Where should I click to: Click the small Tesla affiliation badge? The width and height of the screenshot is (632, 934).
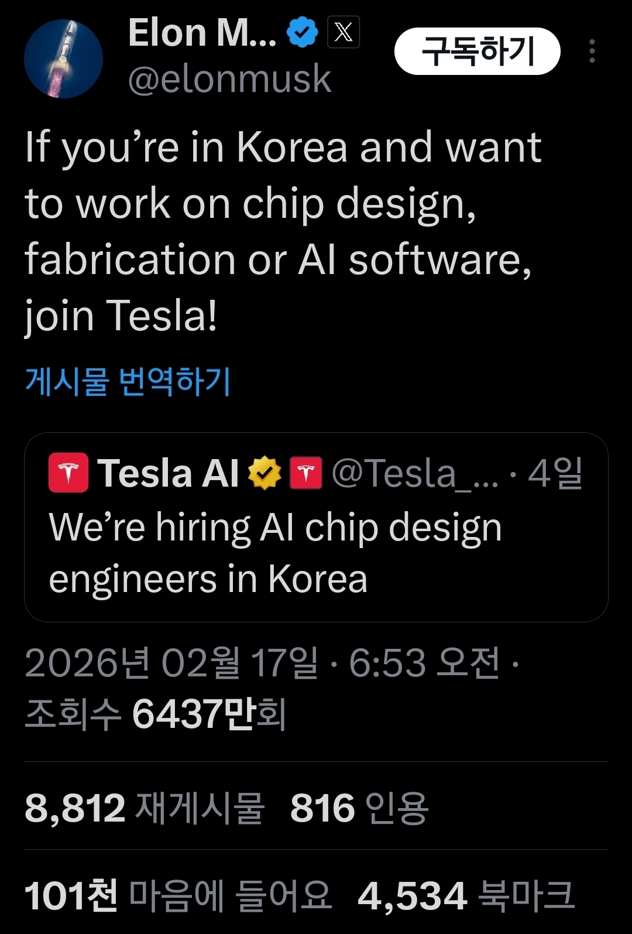(306, 473)
